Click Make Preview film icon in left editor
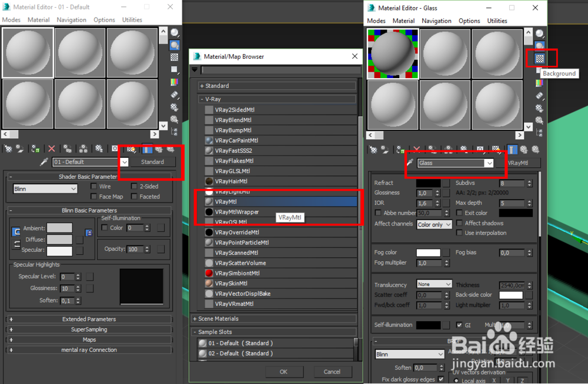Screen dimensions: 588x384 (175, 95)
